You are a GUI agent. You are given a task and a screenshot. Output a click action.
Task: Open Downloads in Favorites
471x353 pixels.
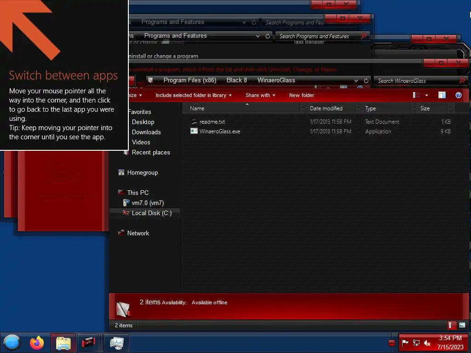pos(146,132)
